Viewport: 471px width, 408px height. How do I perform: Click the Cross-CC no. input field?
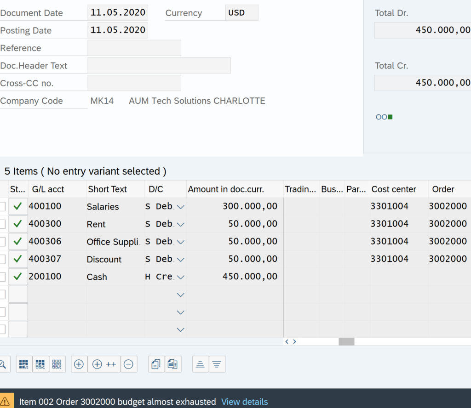tap(134, 83)
